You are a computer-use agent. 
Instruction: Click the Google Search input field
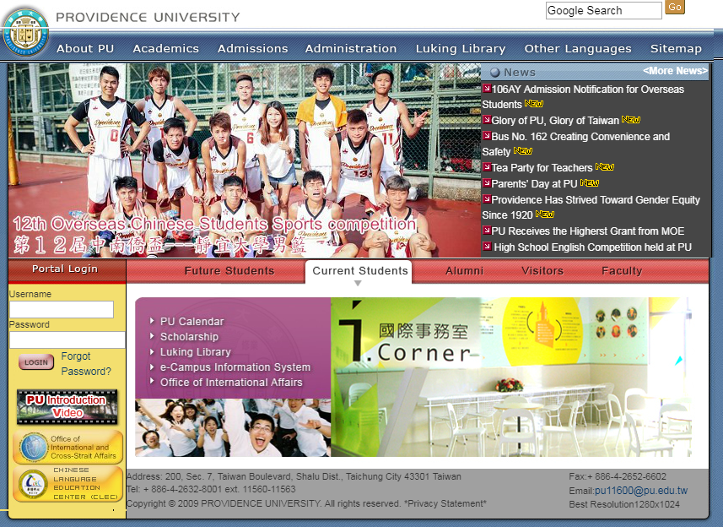603,11
